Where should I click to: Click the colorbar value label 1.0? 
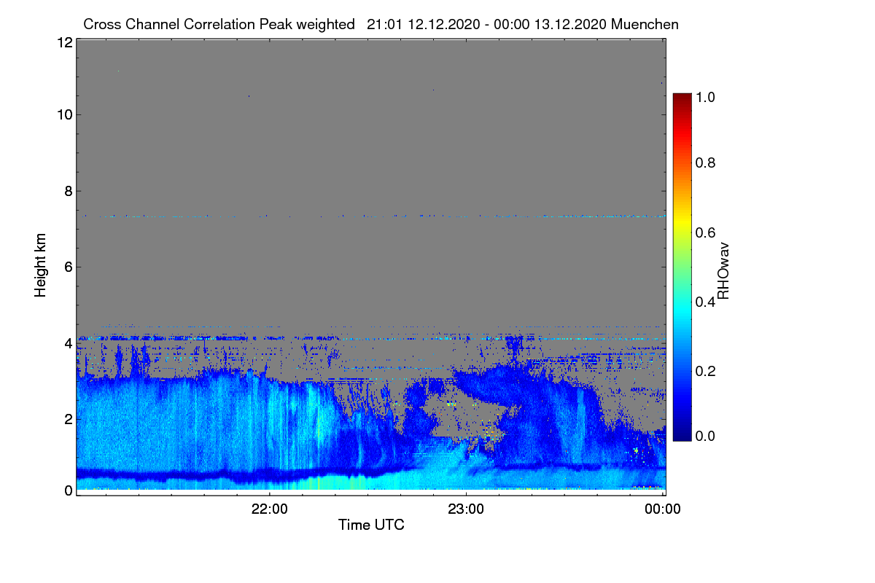coord(706,96)
